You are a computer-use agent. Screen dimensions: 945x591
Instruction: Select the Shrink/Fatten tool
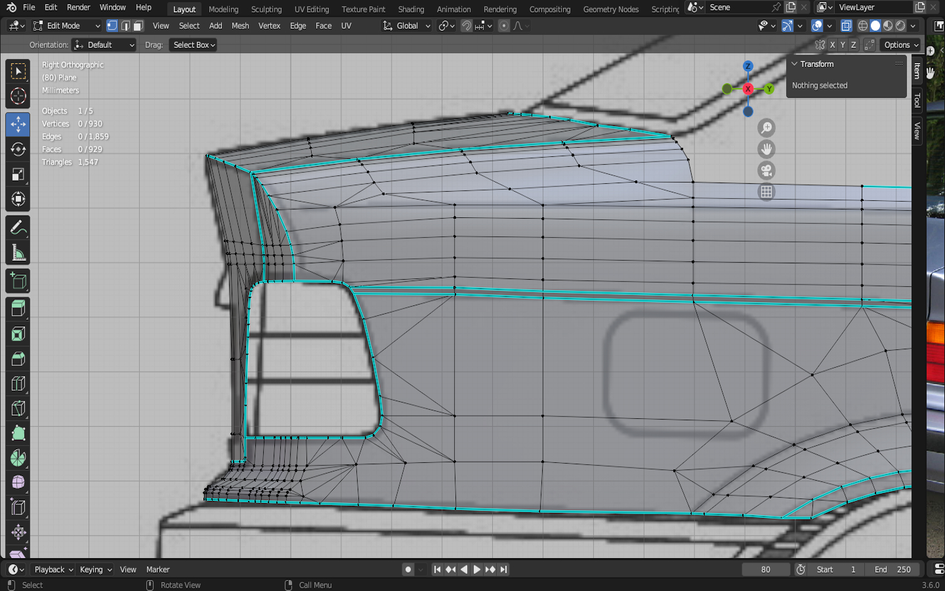point(18,533)
